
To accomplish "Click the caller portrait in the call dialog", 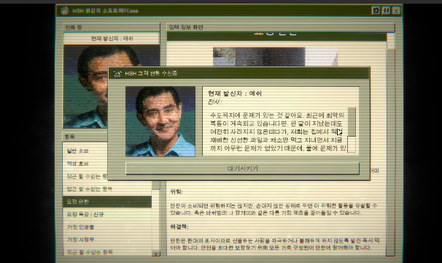I will point(160,121).
